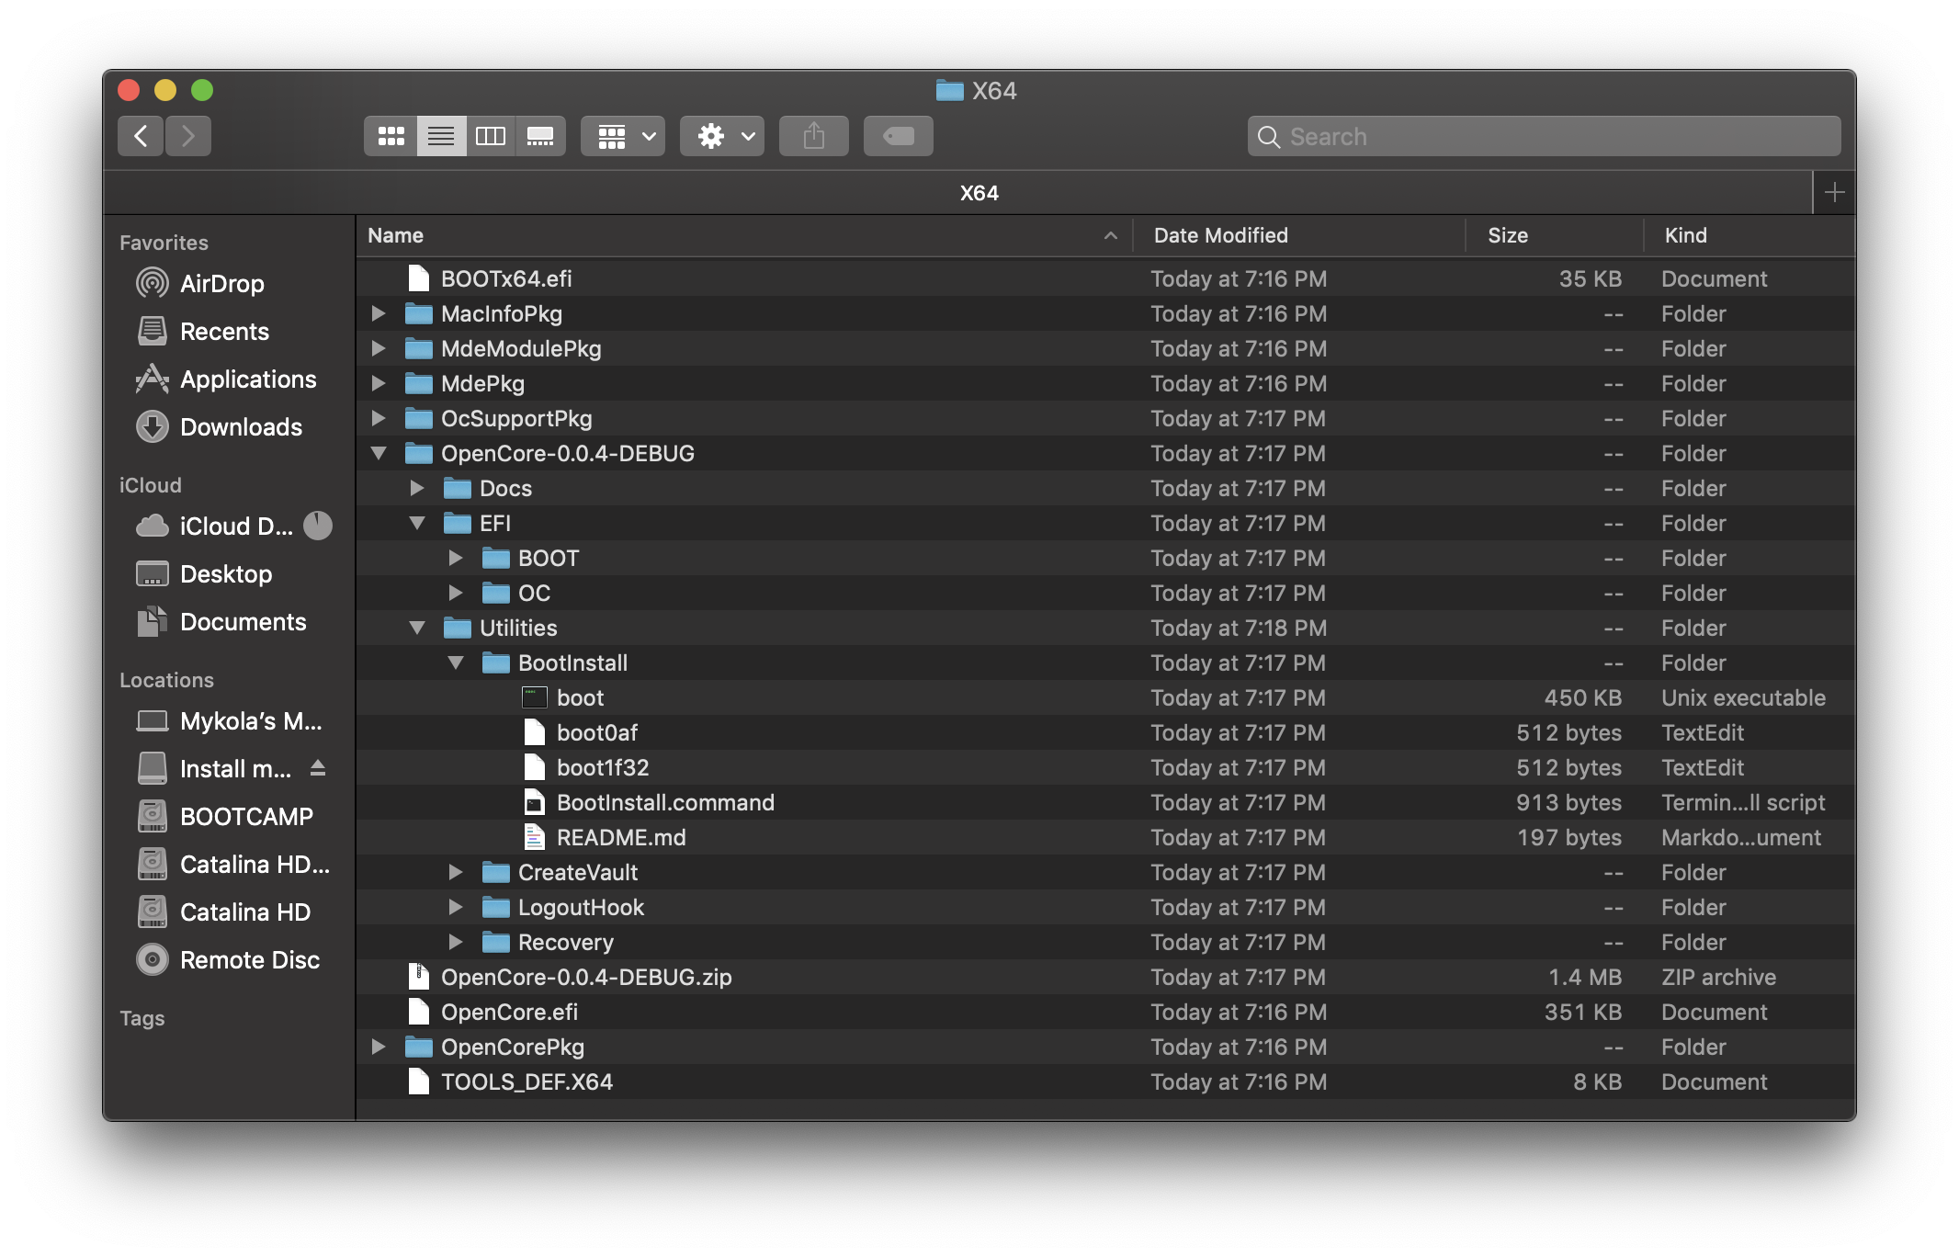1959x1257 pixels.
Task: Click the gallery view button in toolbar
Action: (x=539, y=134)
